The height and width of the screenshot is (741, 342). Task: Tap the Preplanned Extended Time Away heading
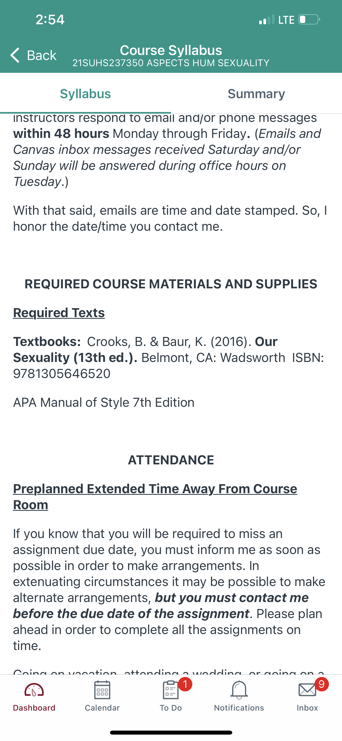point(155,497)
